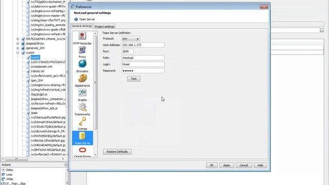Select the /tag/js/gpt.js request
The width and height of the screenshot is (329, 185).
(39, 95)
